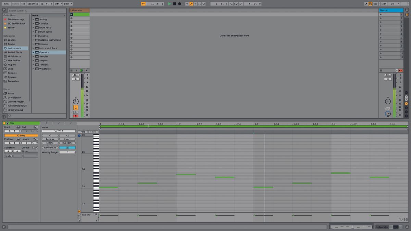The image size is (411, 231).
Task: Arm the Arrangement Record circle button
Action: click(x=179, y=4)
